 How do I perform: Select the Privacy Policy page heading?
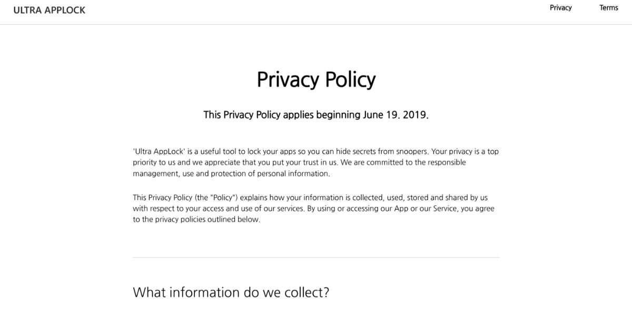tap(316, 79)
